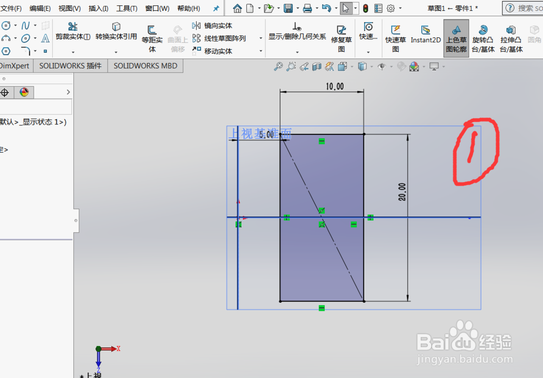Toggle Shaded Sketch Contours (上色草图轮廓)
The width and height of the screenshot is (543, 378).
(456, 39)
